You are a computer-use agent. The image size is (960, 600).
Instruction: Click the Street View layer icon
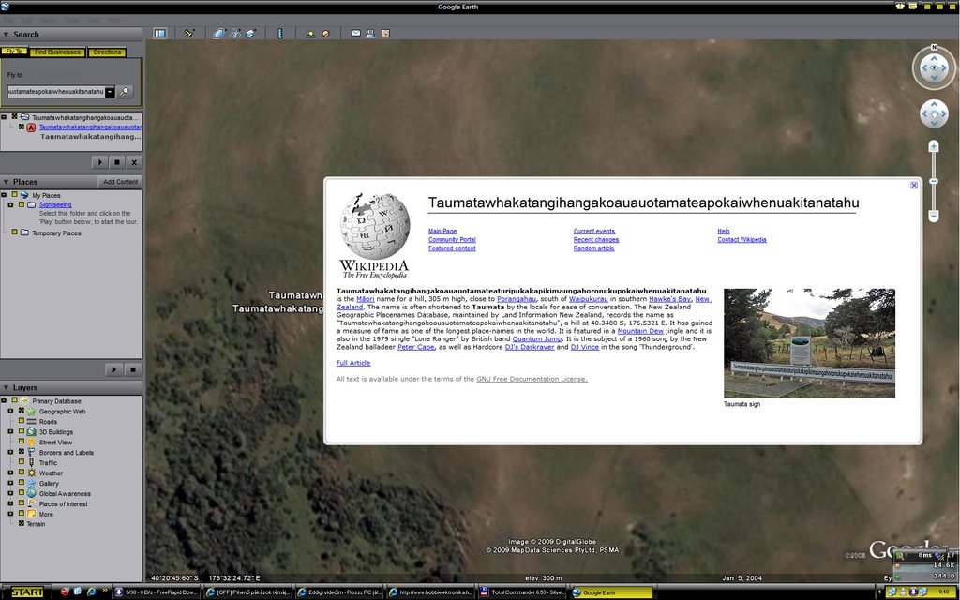31,442
